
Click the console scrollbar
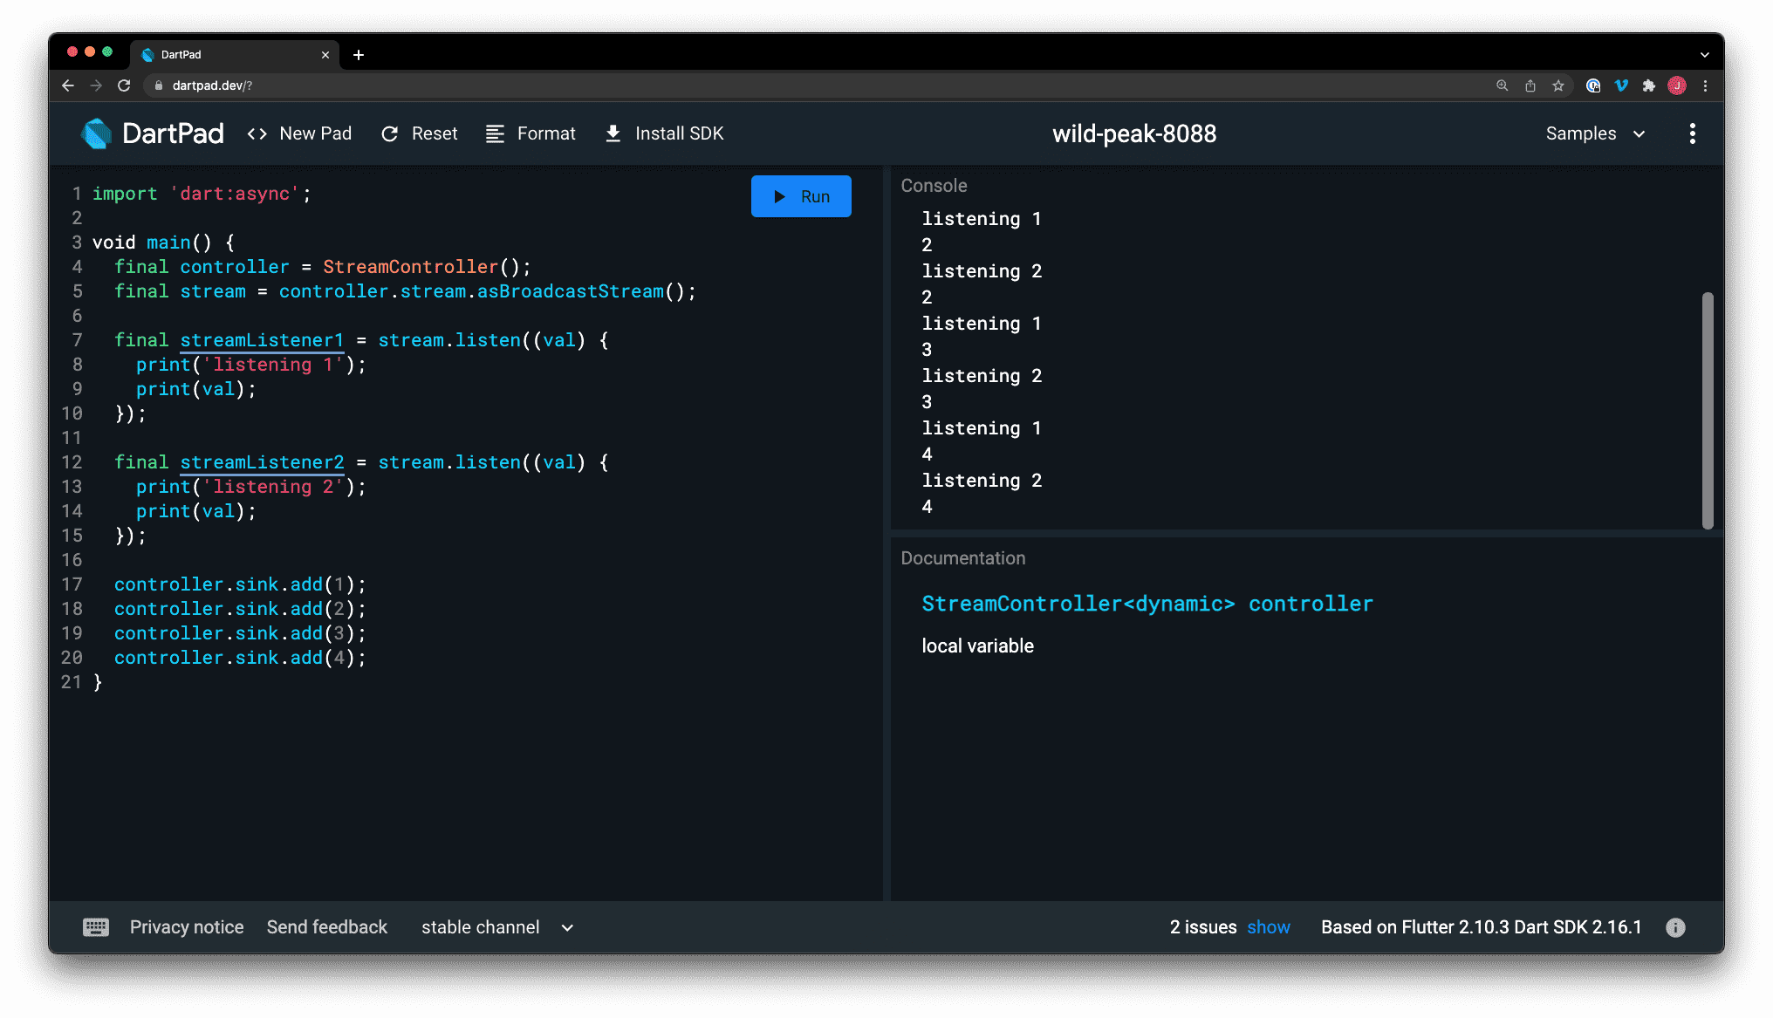[1708, 410]
